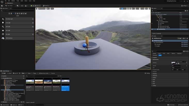Select Point Light actor entry
Image resolution: width=189 pixels, height=106 pixels.
pos(18,23)
